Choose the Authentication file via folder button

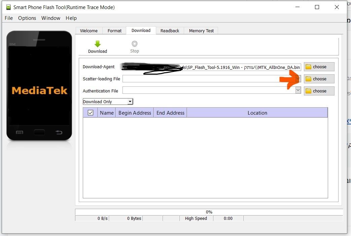[x=319, y=91]
